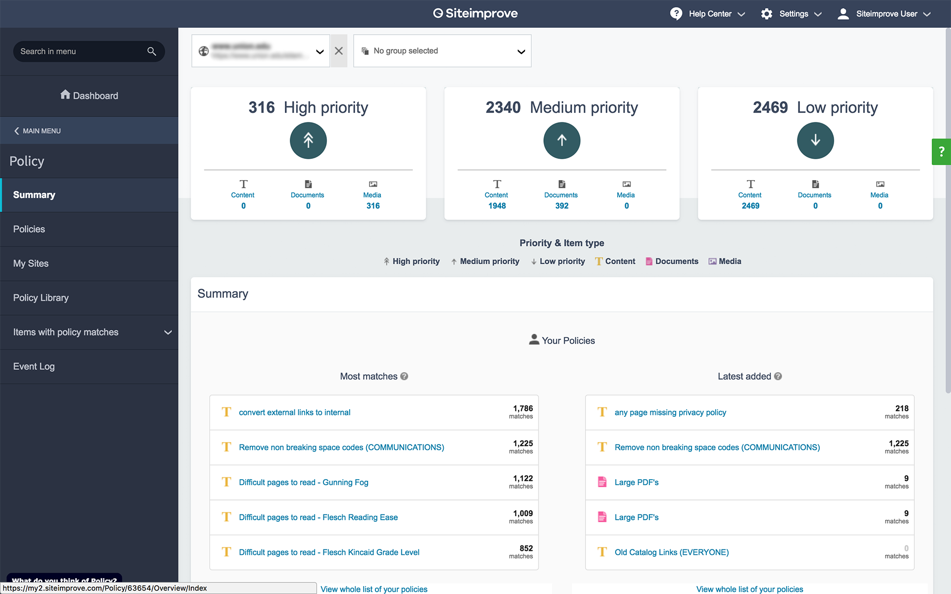The image size is (951, 594).
Task: Click the search magnifier icon in the sidebar
Action: click(x=151, y=51)
